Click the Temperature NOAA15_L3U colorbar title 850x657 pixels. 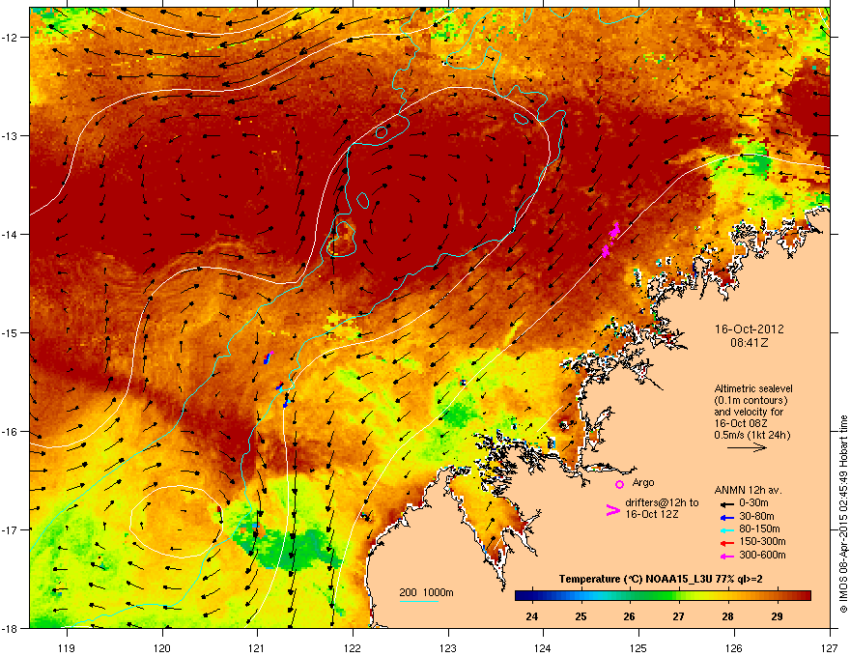(661, 579)
